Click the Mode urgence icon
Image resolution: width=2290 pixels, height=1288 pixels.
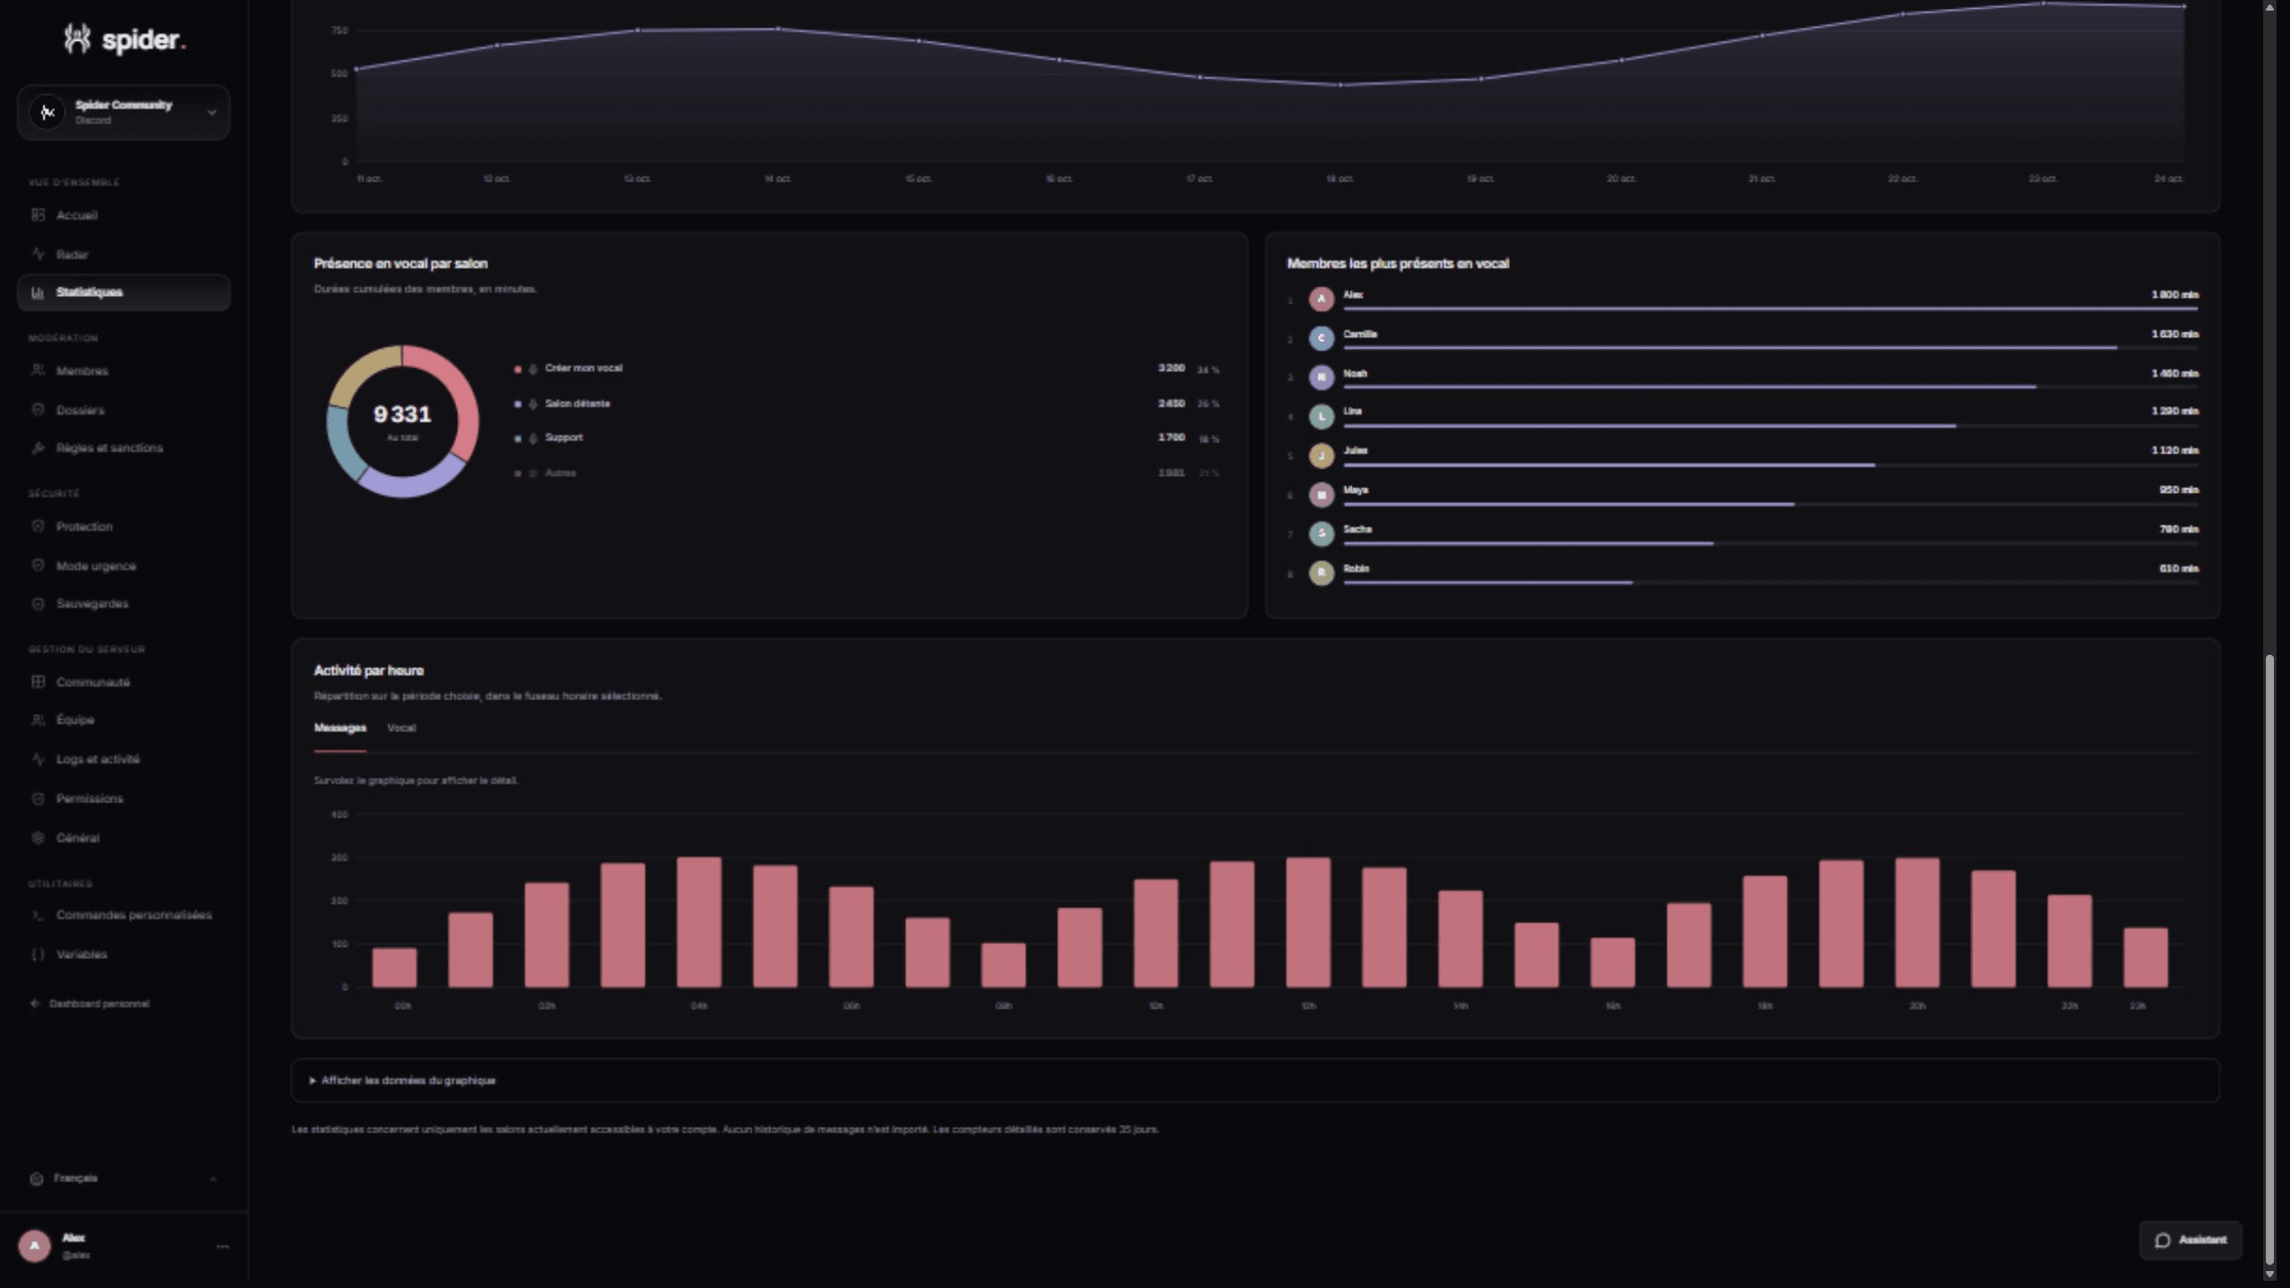point(38,565)
